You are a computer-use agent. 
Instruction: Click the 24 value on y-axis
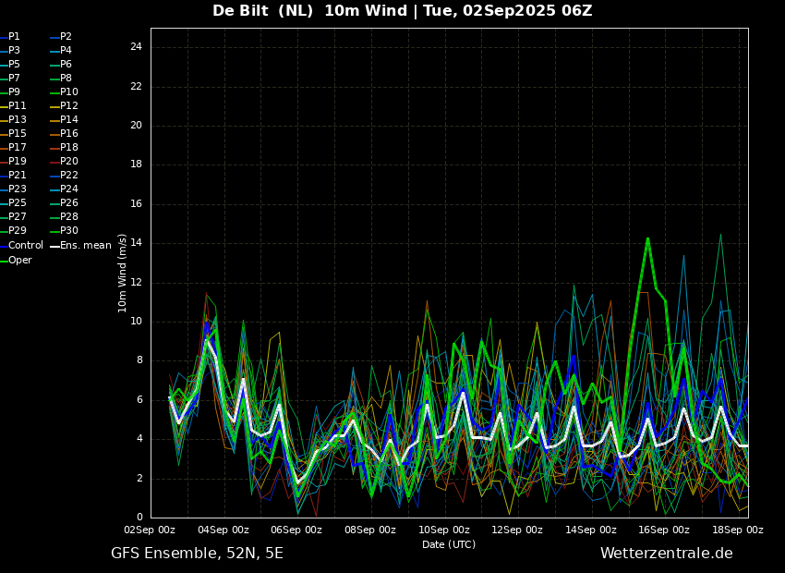[136, 47]
